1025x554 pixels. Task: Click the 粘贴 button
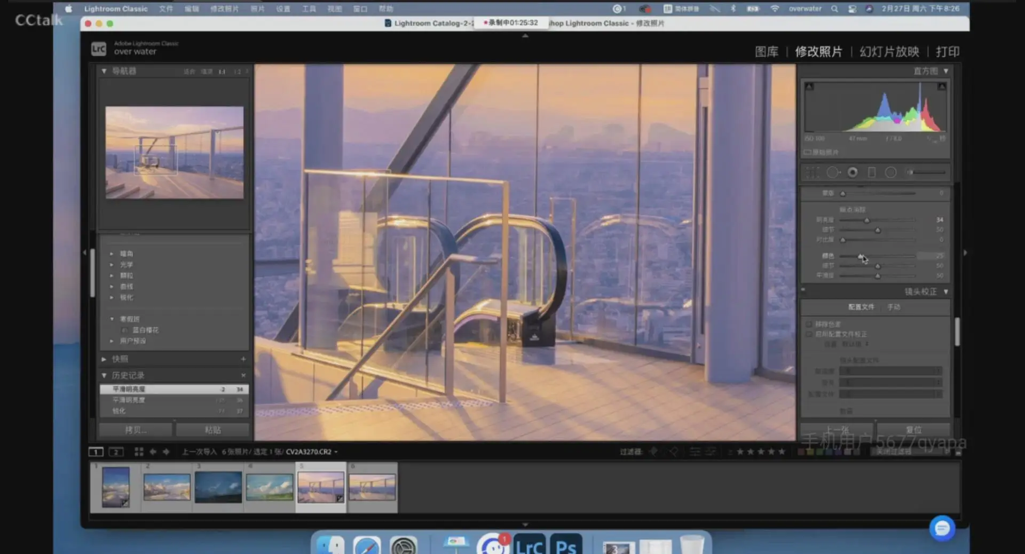click(x=212, y=430)
